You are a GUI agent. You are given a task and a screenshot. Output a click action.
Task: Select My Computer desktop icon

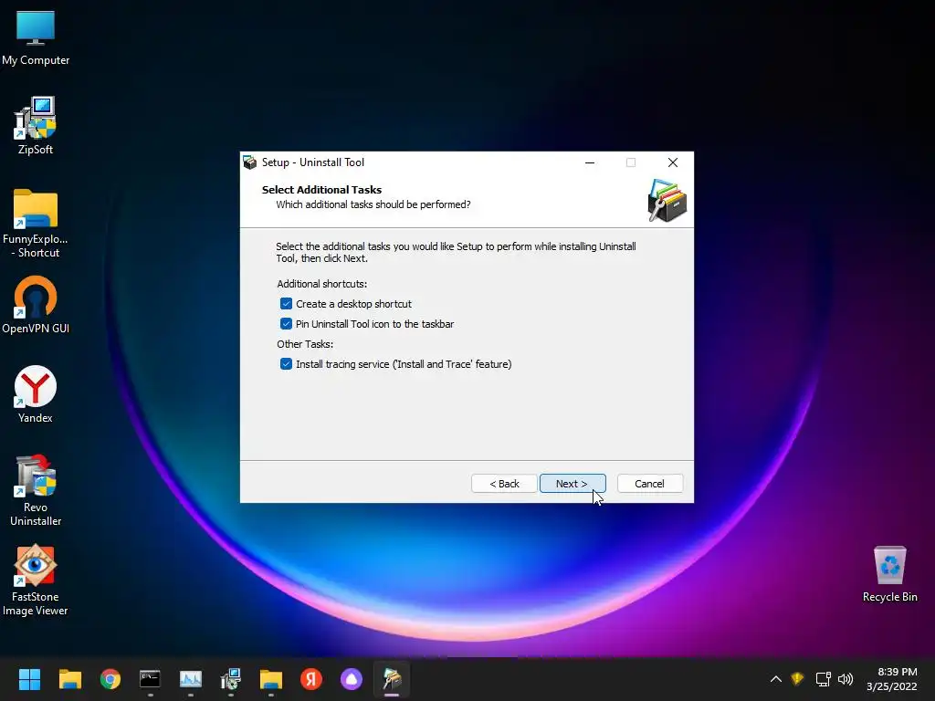tap(36, 38)
